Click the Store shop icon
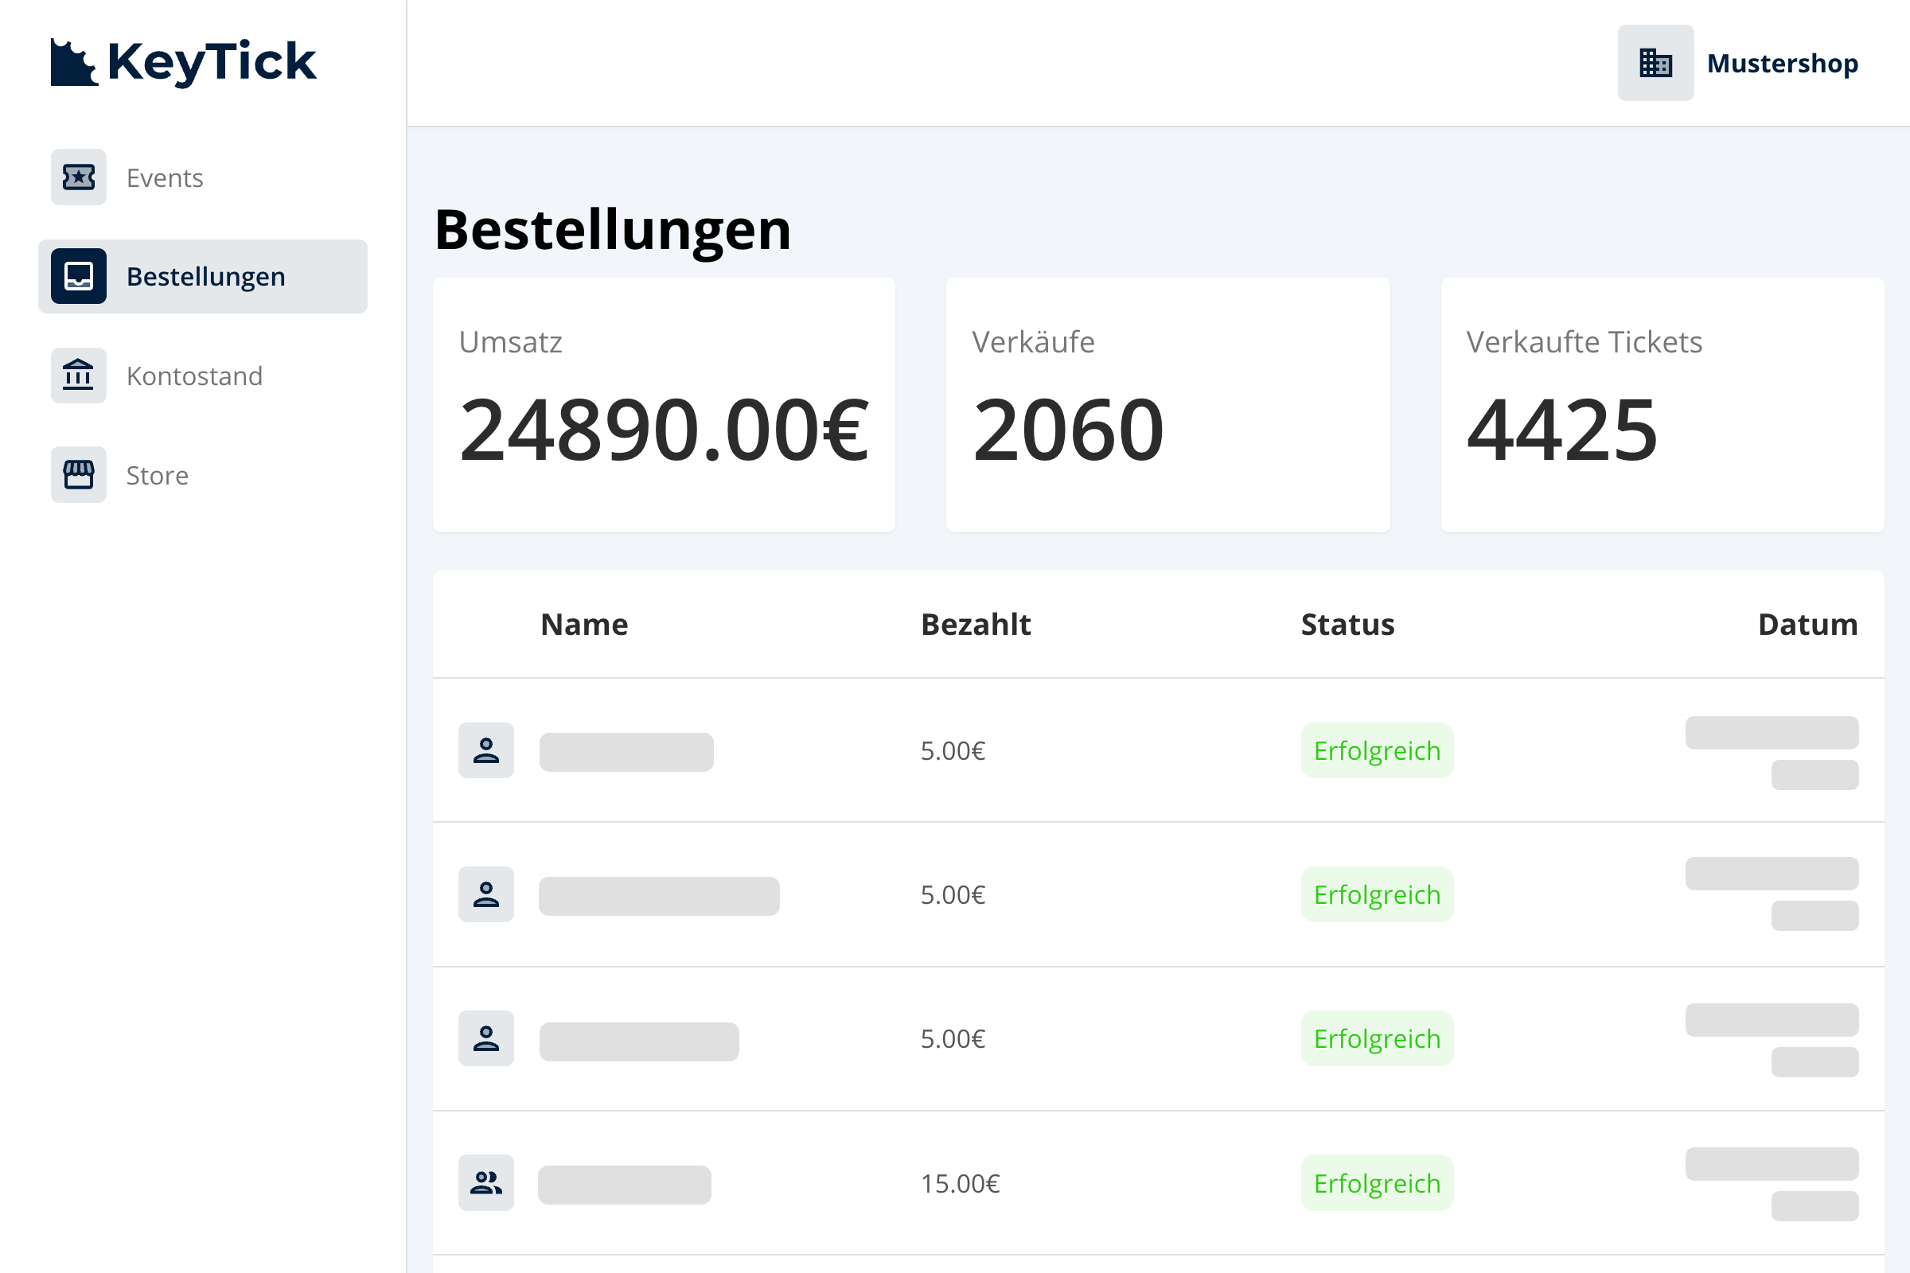Image resolution: width=1910 pixels, height=1273 pixels. 79,474
